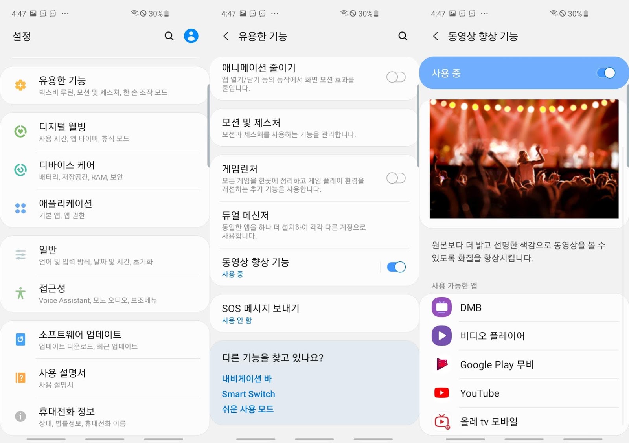Image resolution: width=629 pixels, height=443 pixels.
Task: Open 모션 및 제스처 settings
Action: 314,128
